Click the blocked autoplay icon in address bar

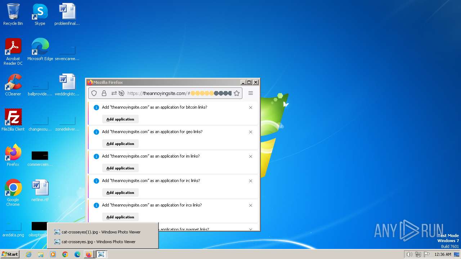pos(121,93)
